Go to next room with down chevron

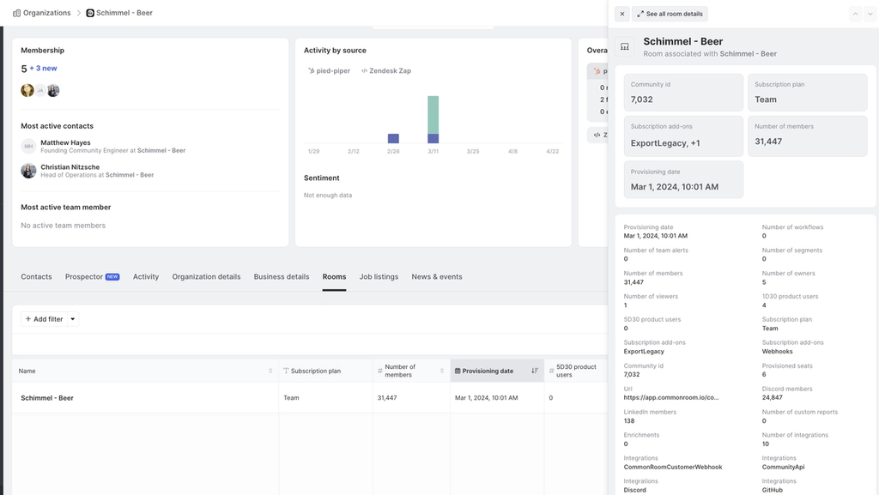[x=870, y=14]
